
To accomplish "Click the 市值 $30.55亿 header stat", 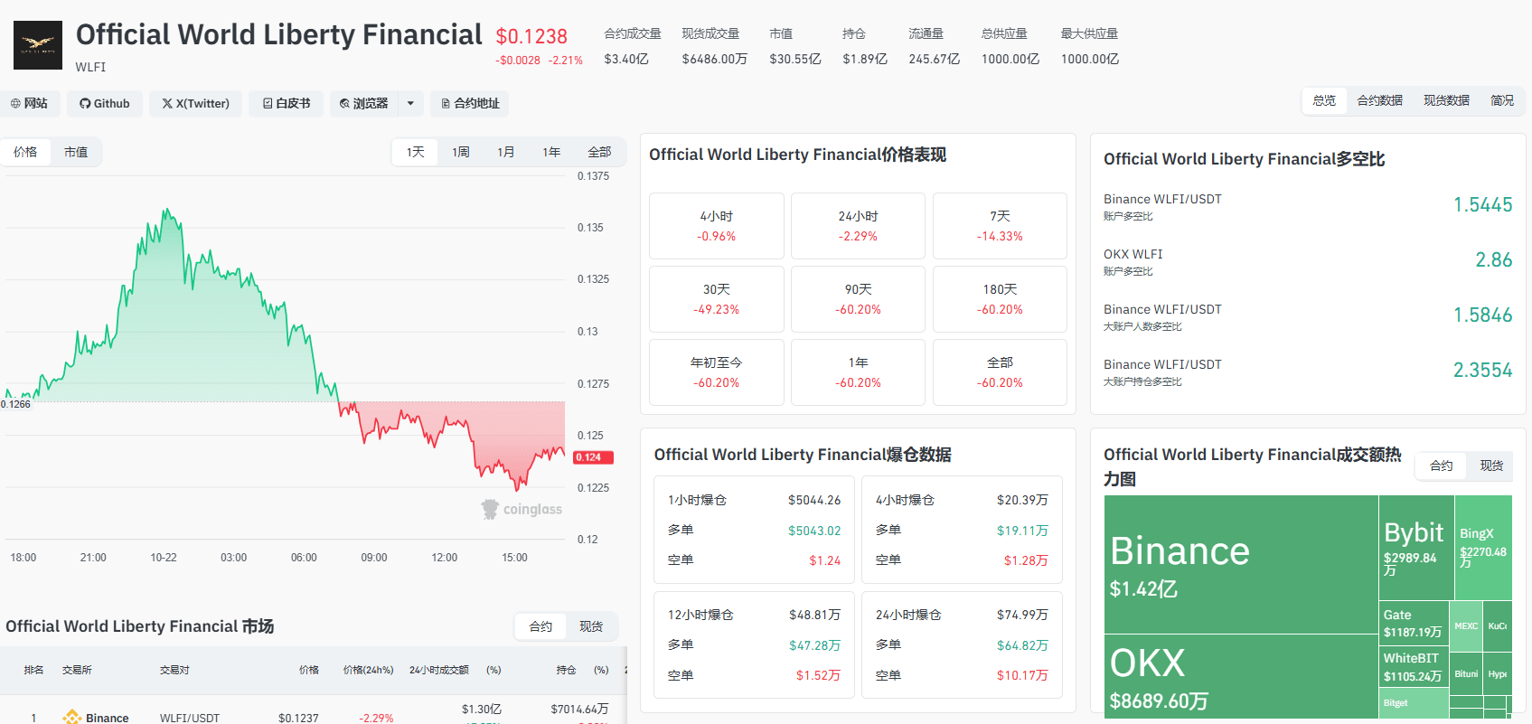I will click(x=795, y=46).
